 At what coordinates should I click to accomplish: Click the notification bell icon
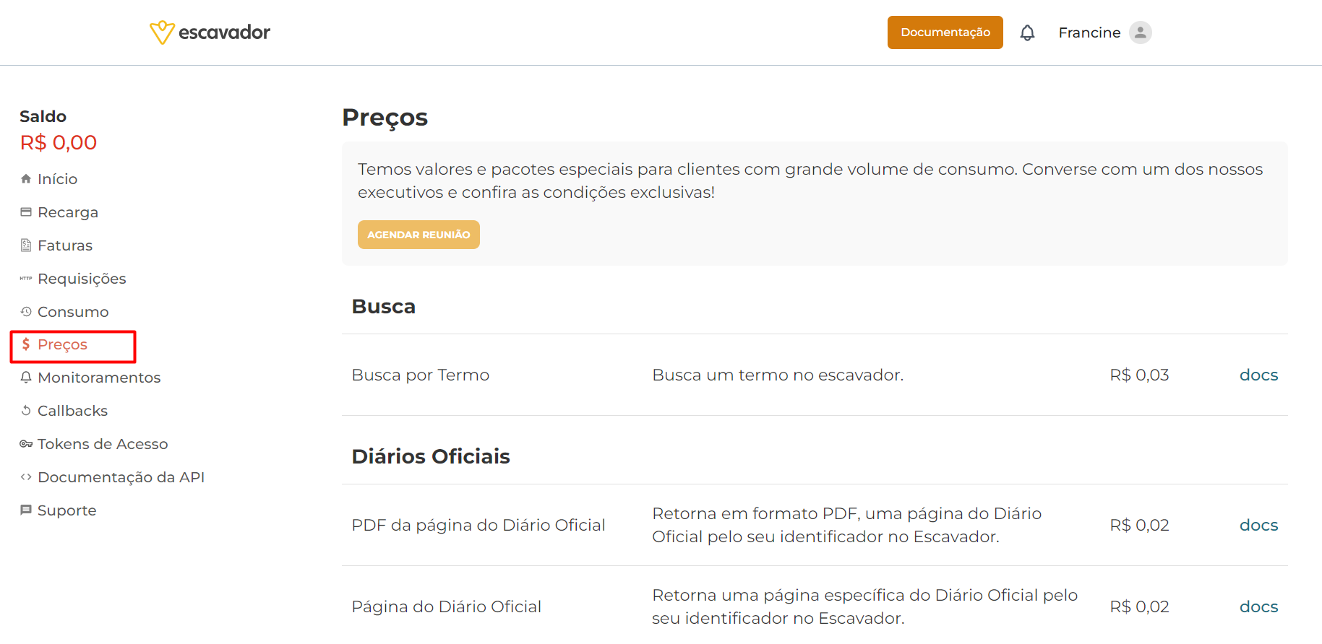click(x=1027, y=32)
